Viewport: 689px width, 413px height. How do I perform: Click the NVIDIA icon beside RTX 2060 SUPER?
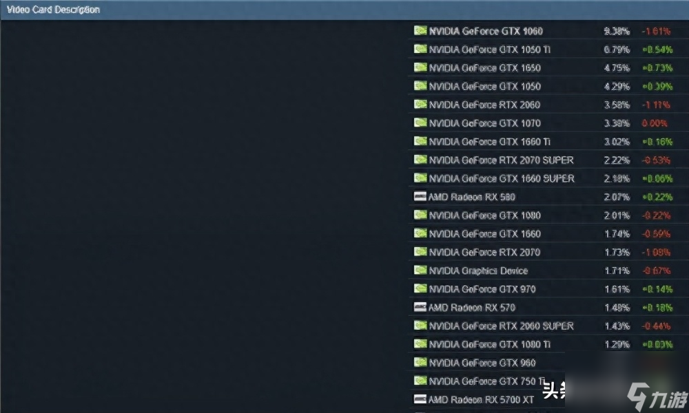tap(420, 325)
